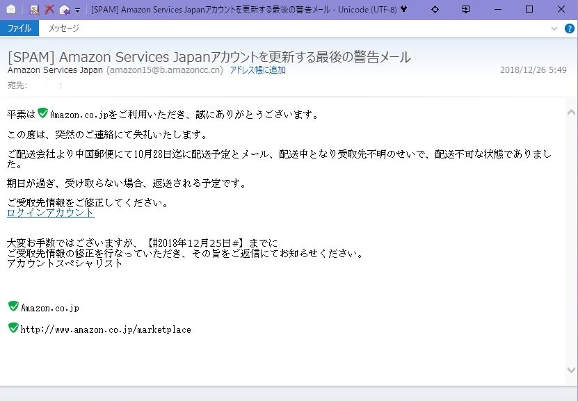Click green shield icon beside Amazon.co.jp signature

point(14,306)
